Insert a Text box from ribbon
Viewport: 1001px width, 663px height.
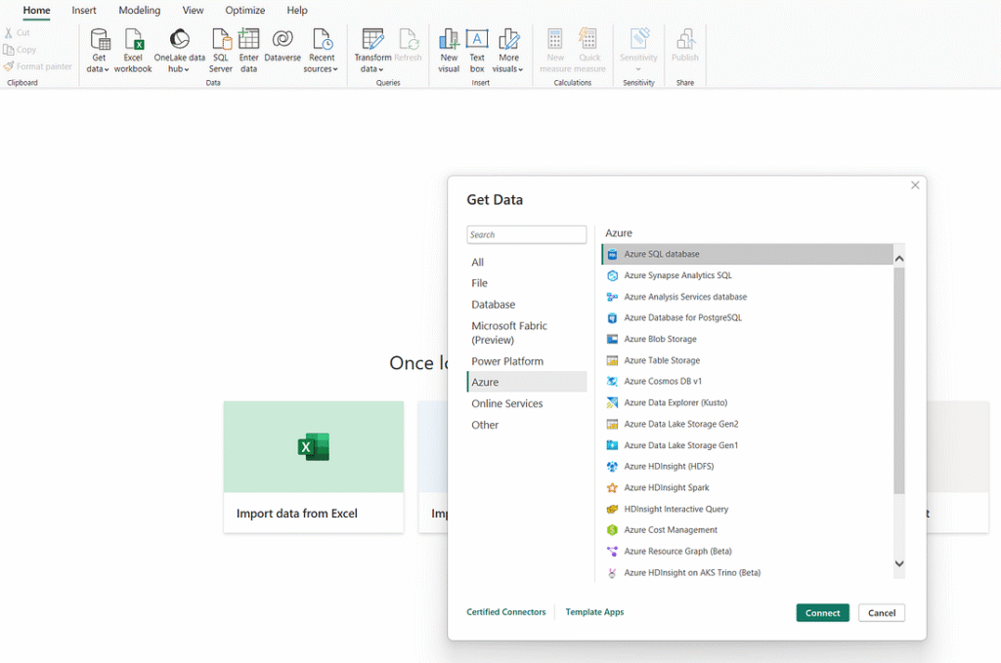pos(477,50)
